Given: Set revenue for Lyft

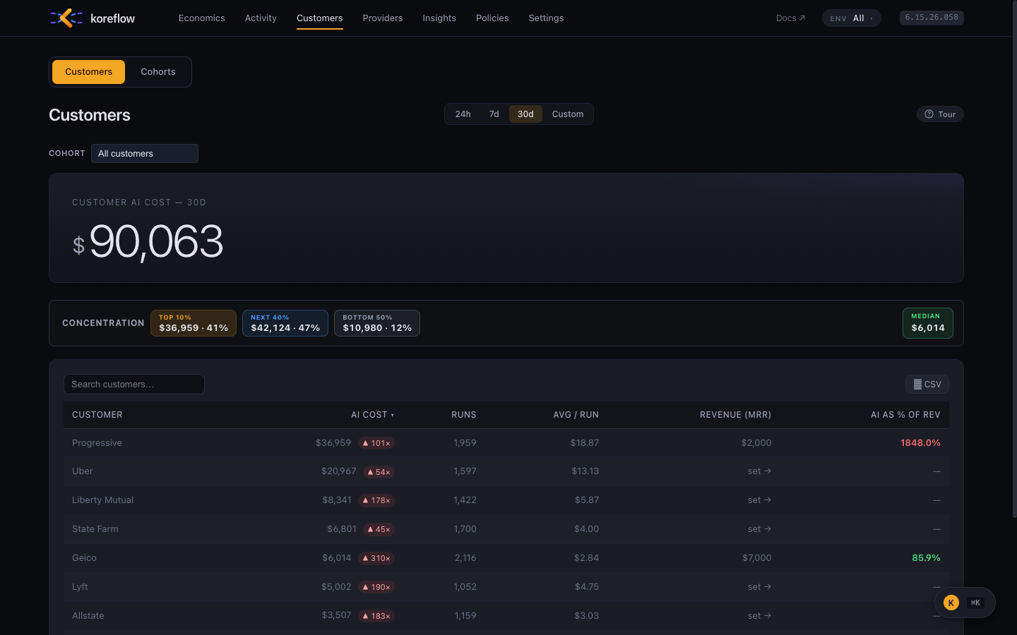Looking at the screenshot, I should point(760,587).
